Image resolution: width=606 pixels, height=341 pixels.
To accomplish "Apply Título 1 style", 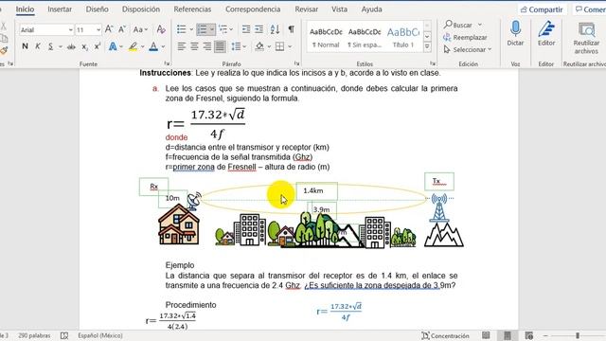I will click(x=403, y=38).
